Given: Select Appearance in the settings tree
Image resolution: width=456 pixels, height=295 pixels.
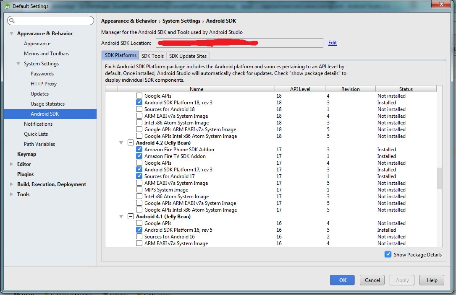Looking at the screenshot, I should (37, 44).
